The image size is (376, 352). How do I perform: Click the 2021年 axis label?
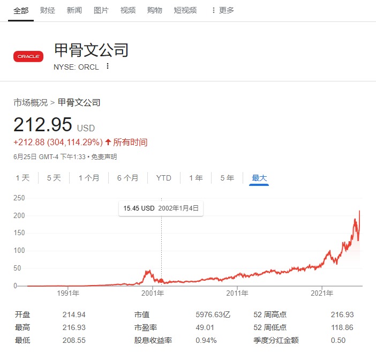(322, 293)
